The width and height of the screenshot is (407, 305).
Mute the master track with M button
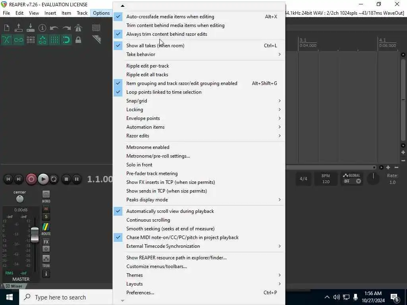pyautogui.click(x=46, y=209)
